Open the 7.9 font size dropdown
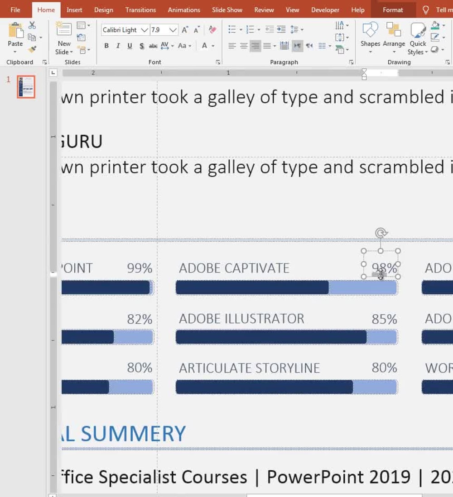Screen dimensions: 453x497 pos(173,30)
